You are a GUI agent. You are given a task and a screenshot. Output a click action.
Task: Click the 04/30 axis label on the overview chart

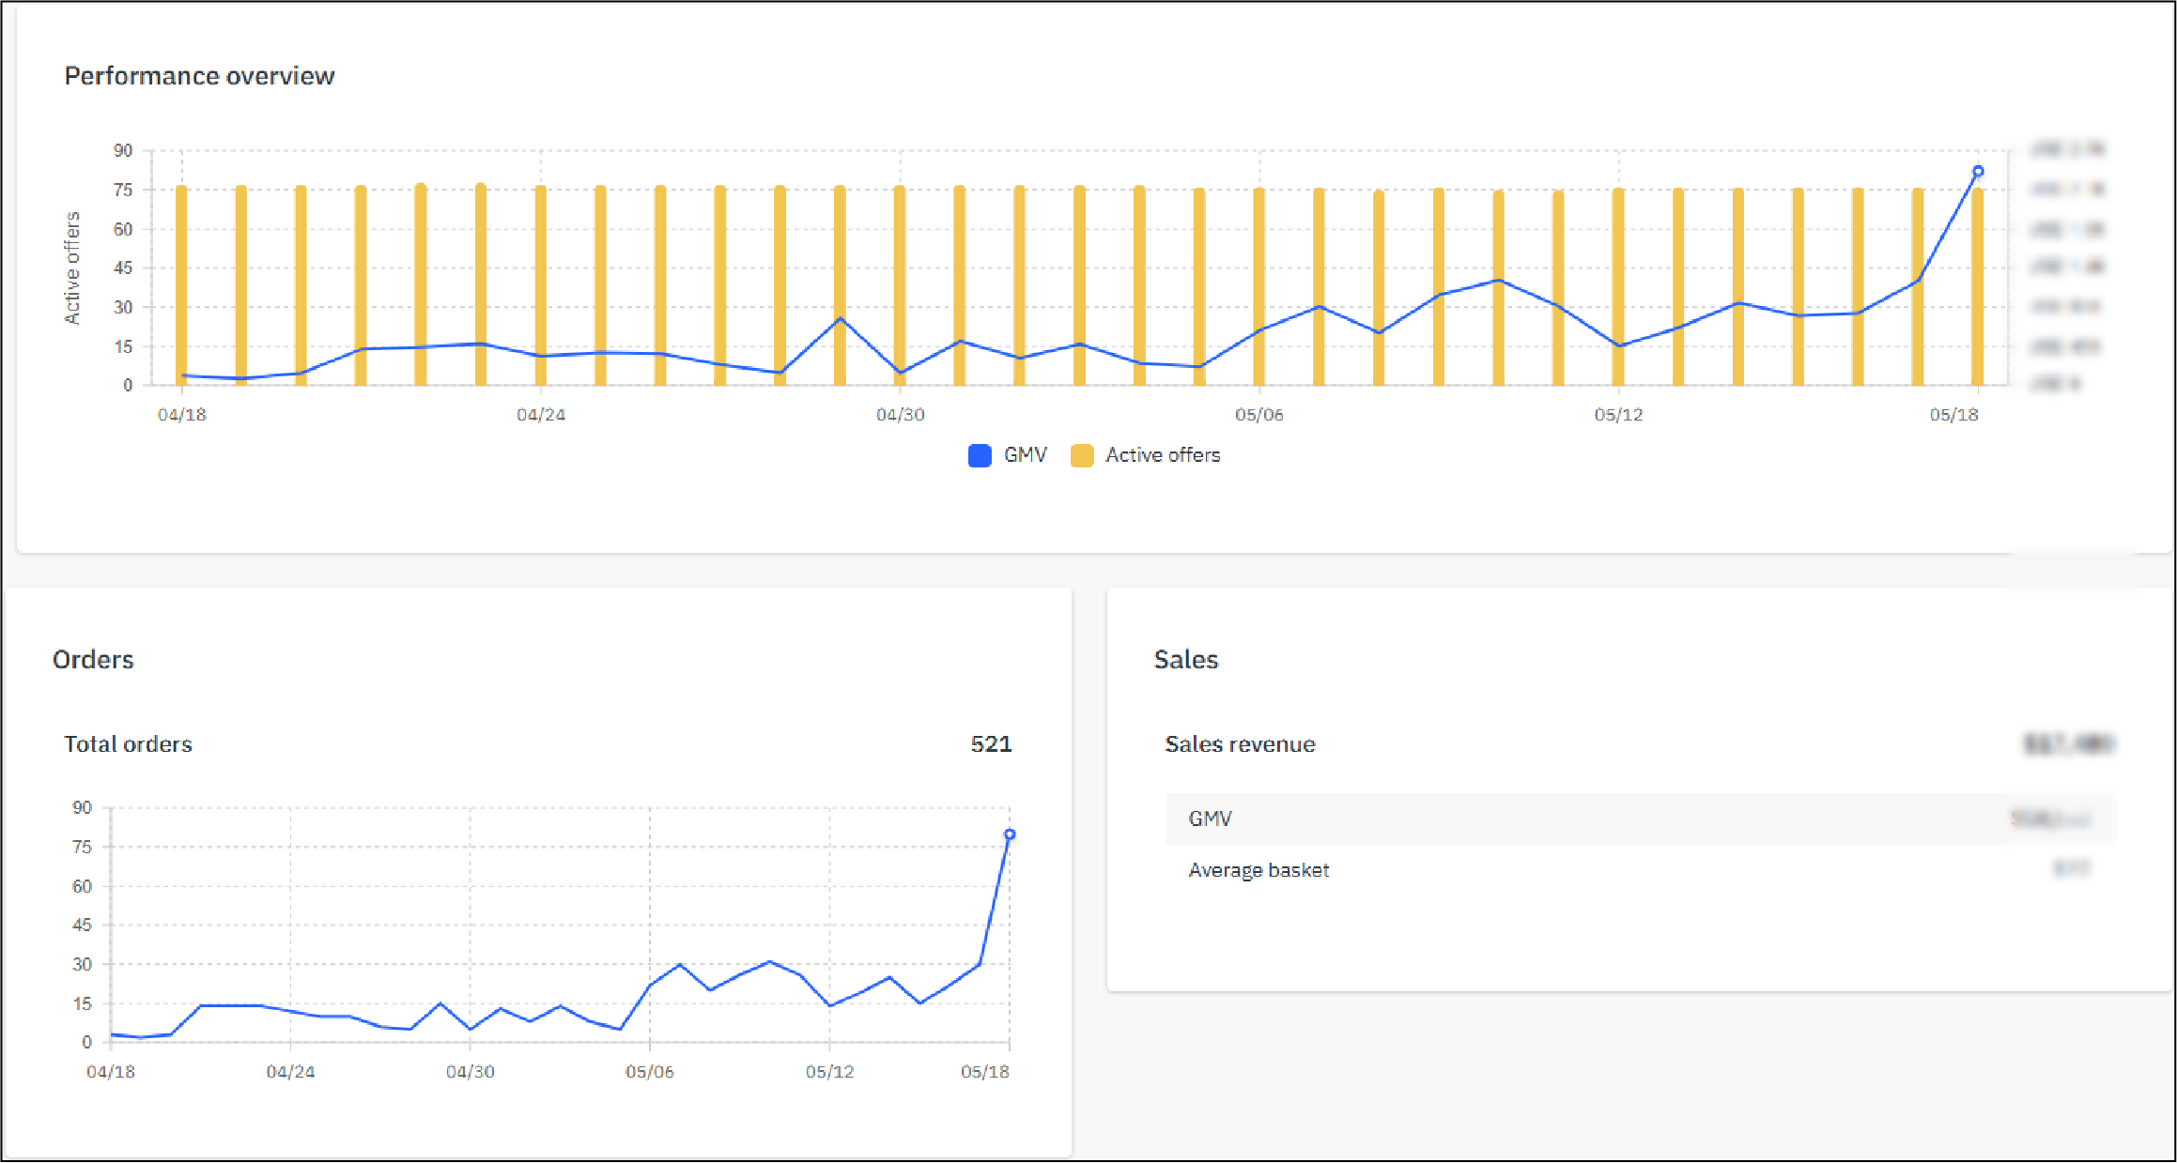pos(899,413)
